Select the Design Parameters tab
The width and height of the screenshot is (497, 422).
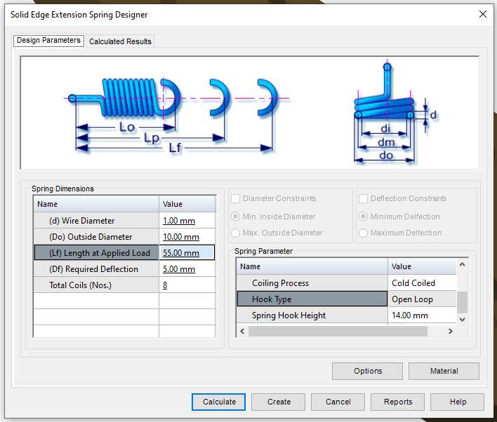[48, 41]
